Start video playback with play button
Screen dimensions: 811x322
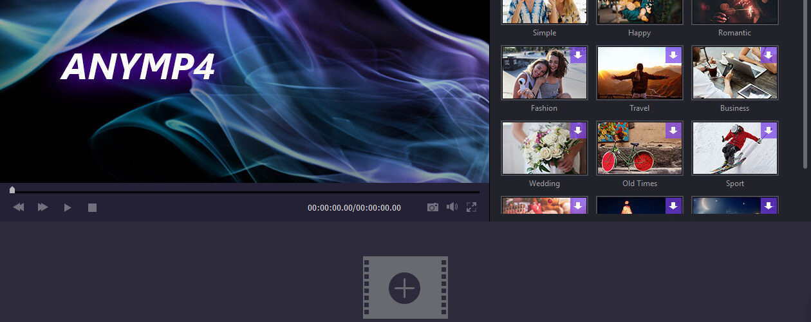[x=68, y=207]
